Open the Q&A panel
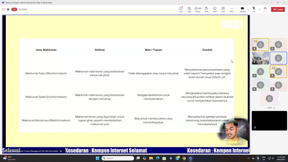 [189, 9]
